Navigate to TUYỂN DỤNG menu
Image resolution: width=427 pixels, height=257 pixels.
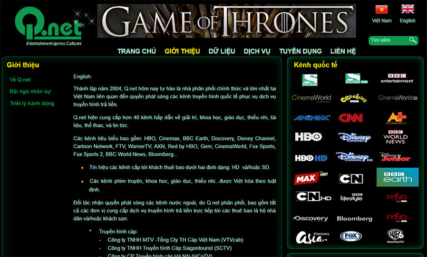[300, 51]
